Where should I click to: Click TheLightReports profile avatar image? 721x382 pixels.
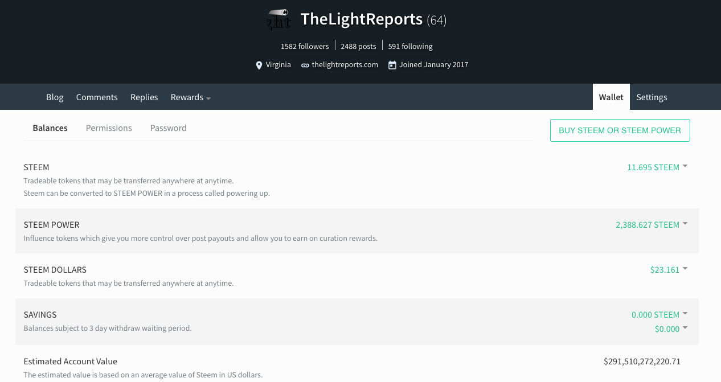point(280,19)
